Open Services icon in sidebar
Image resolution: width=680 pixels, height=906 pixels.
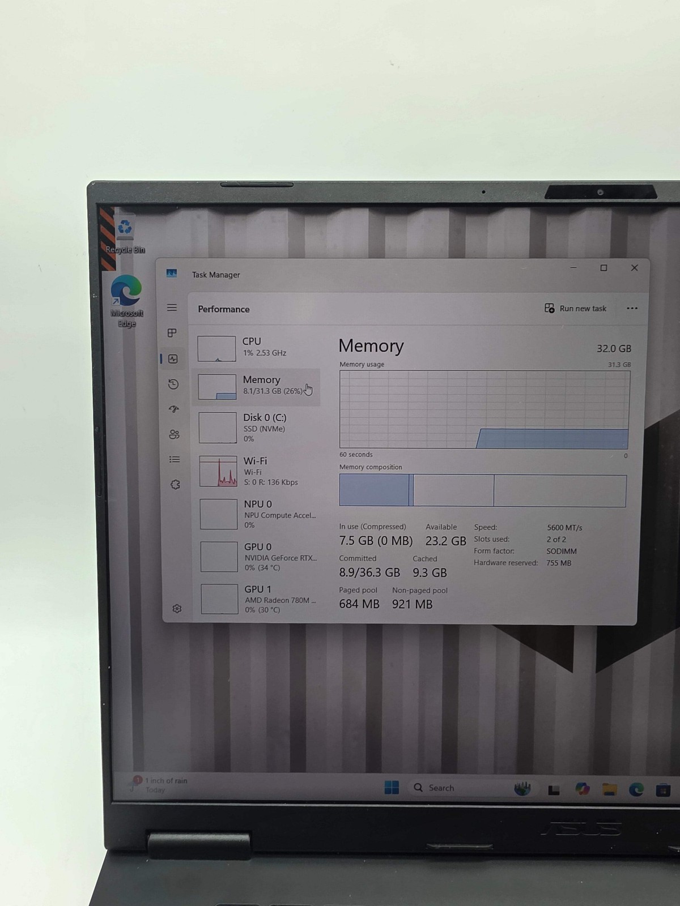[175, 485]
